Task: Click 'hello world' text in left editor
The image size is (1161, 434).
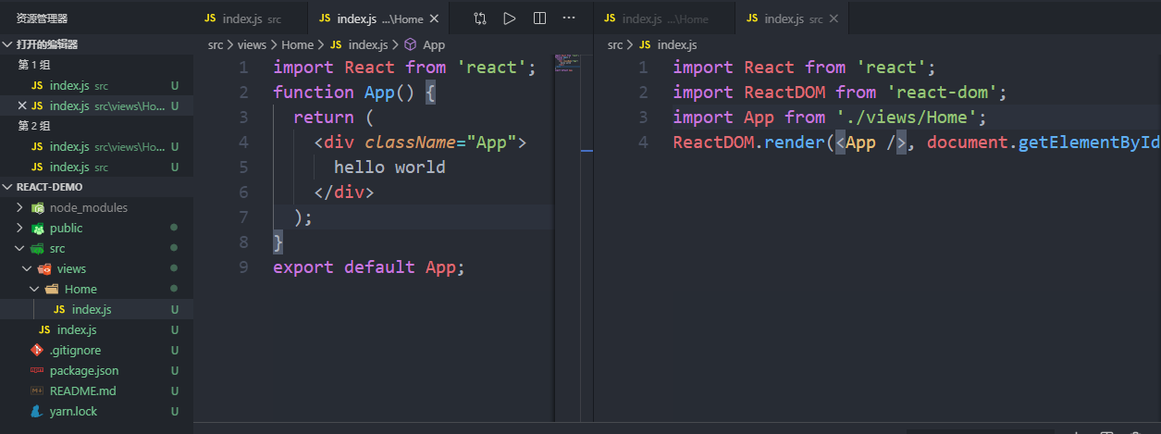Action: (x=389, y=167)
